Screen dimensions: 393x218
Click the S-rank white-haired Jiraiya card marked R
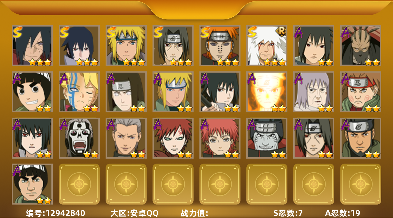click(267, 46)
